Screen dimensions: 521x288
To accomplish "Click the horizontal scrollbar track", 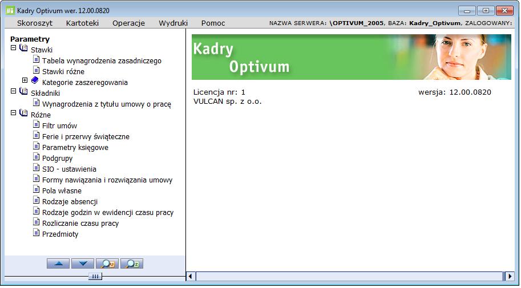I will pos(350,276).
